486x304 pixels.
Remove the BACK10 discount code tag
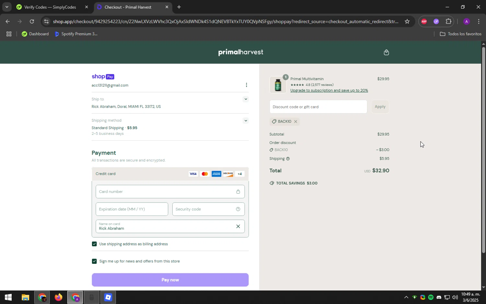[295, 122]
